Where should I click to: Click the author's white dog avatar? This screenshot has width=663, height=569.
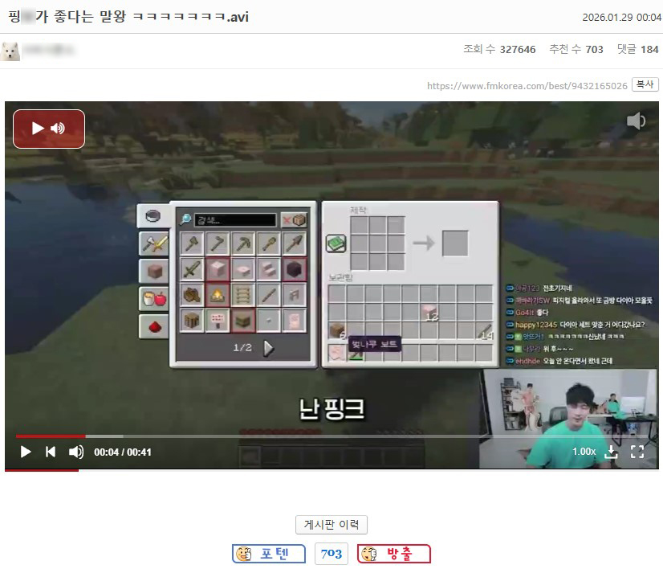coord(10,51)
